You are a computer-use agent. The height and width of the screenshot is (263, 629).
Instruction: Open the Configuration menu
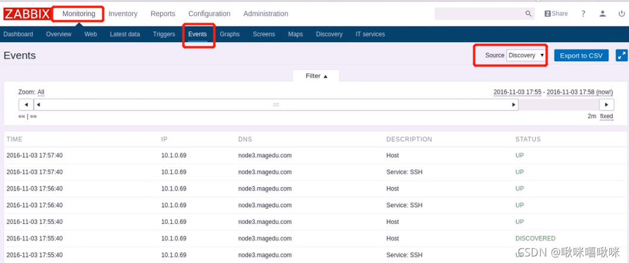click(x=209, y=14)
